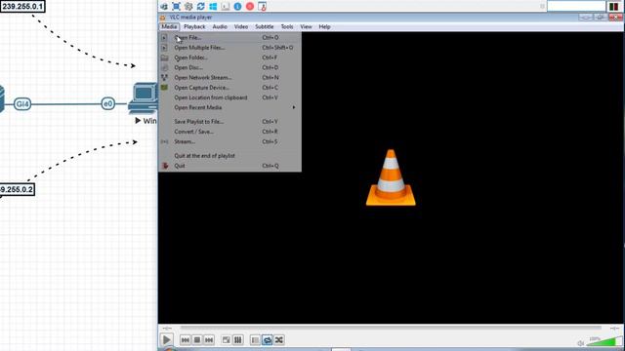Select Open Multiple Files menu entry
The height and width of the screenshot is (351, 625).
click(x=230, y=48)
